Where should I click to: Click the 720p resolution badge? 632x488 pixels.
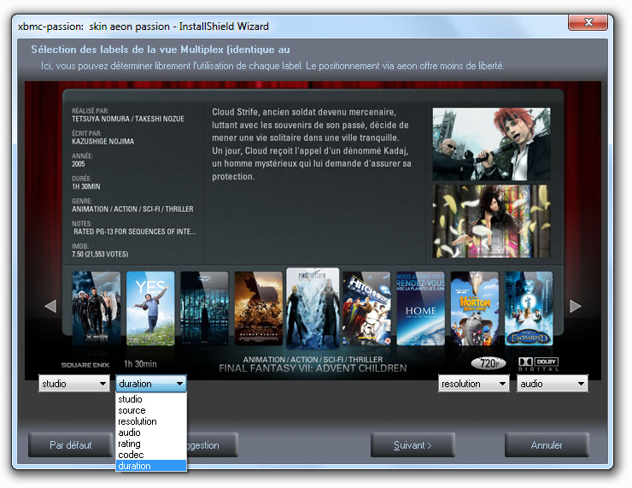tap(489, 363)
